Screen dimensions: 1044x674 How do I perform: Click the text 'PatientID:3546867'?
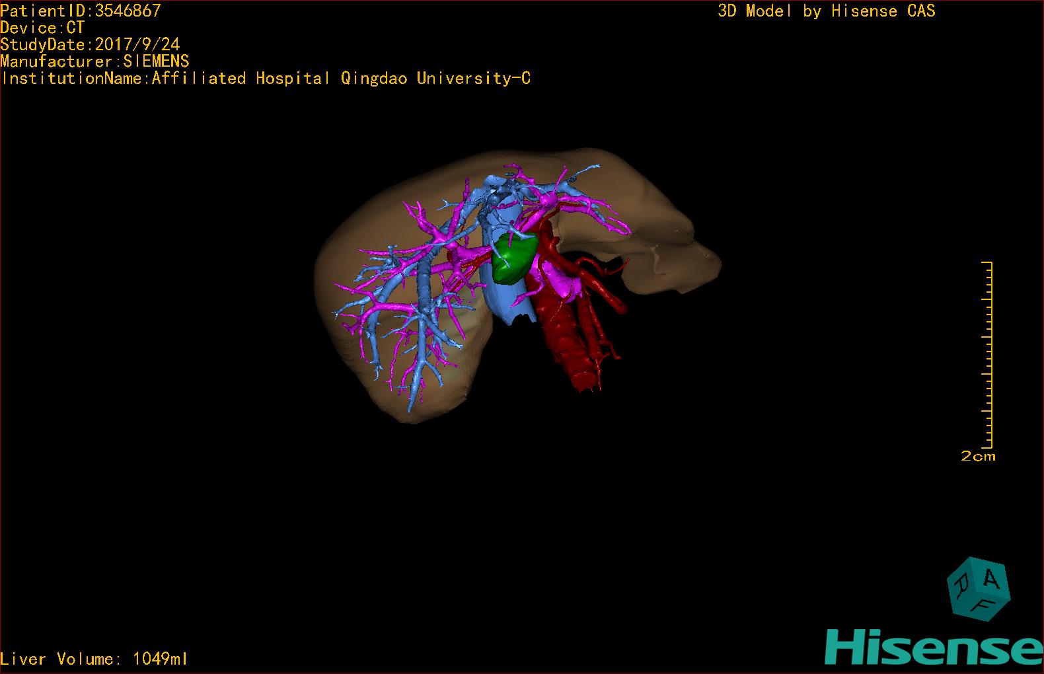(x=81, y=11)
